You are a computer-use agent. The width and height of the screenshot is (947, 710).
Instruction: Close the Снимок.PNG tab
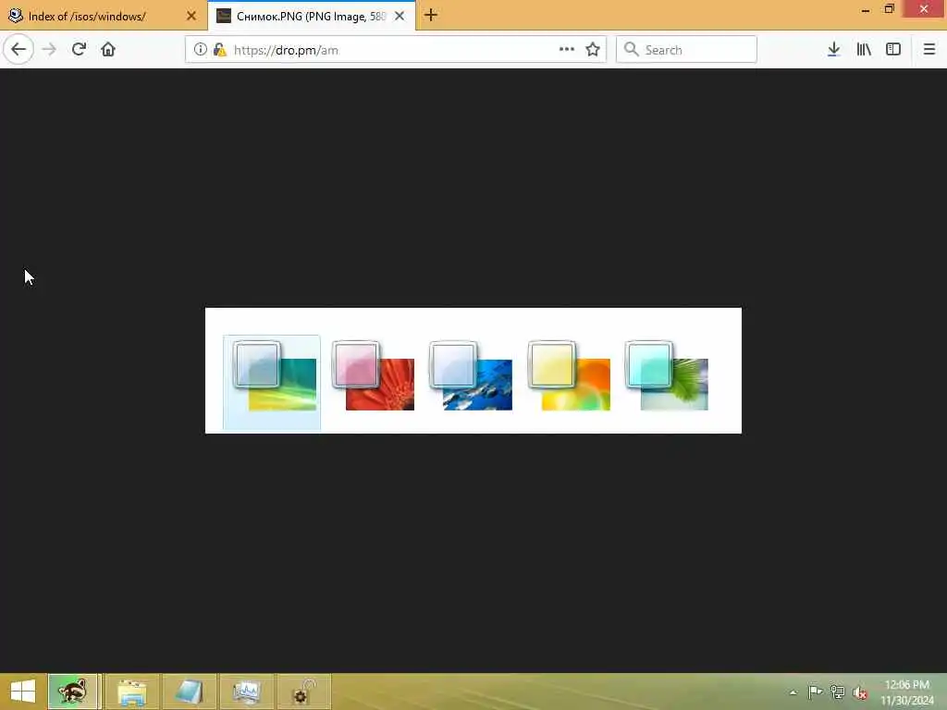click(x=400, y=17)
